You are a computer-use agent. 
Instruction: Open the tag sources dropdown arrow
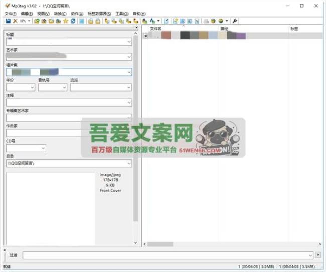coord(227,21)
